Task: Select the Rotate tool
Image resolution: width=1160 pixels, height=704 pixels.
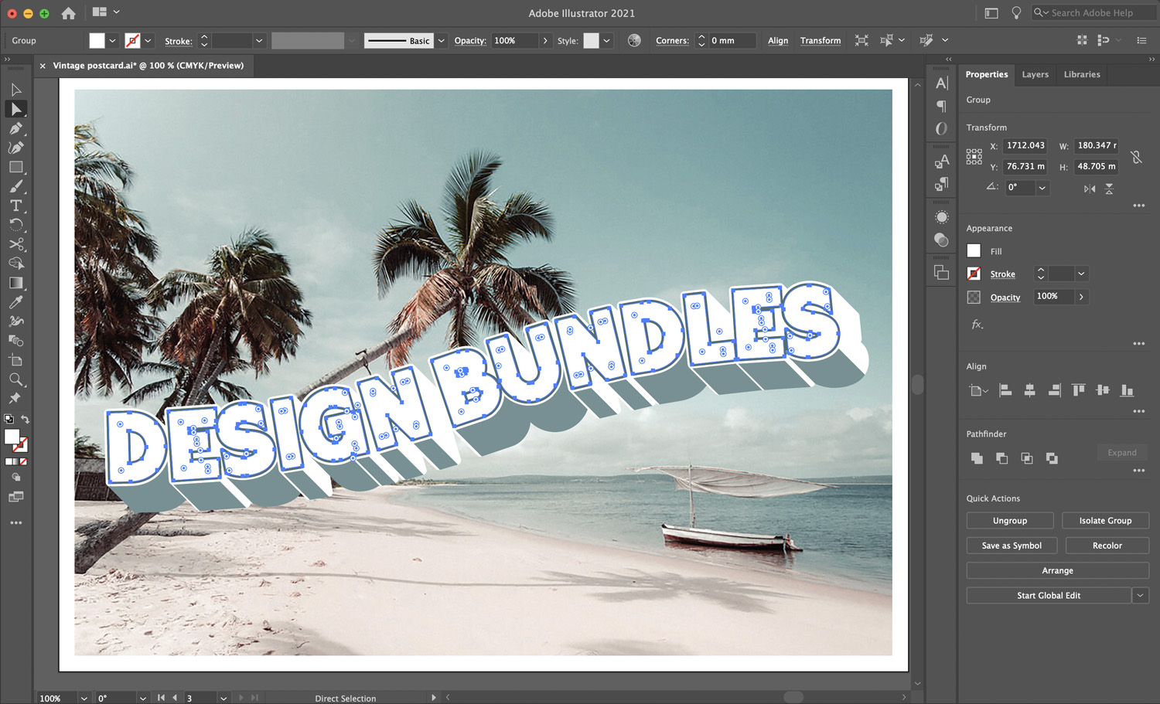Action: (15, 225)
